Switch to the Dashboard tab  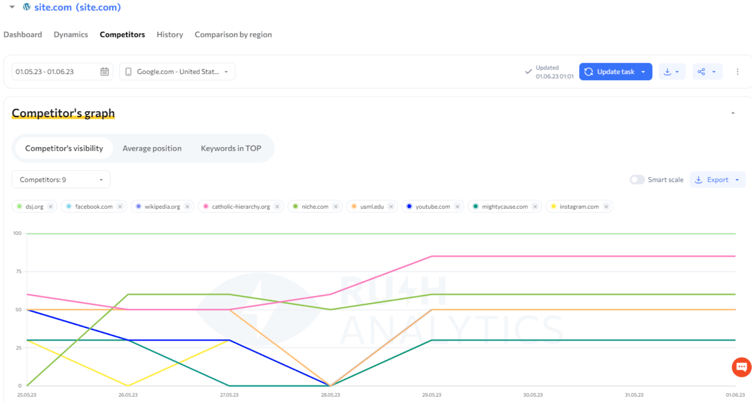click(x=23, y=34)
